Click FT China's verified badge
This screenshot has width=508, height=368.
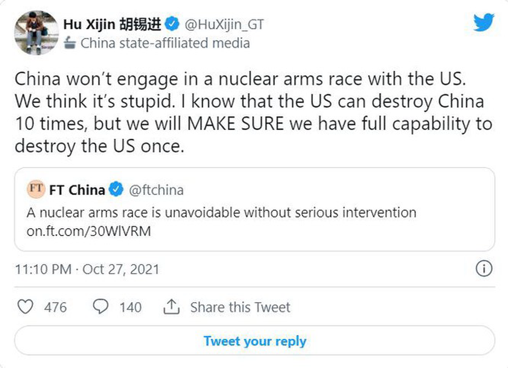pos(116,190)
